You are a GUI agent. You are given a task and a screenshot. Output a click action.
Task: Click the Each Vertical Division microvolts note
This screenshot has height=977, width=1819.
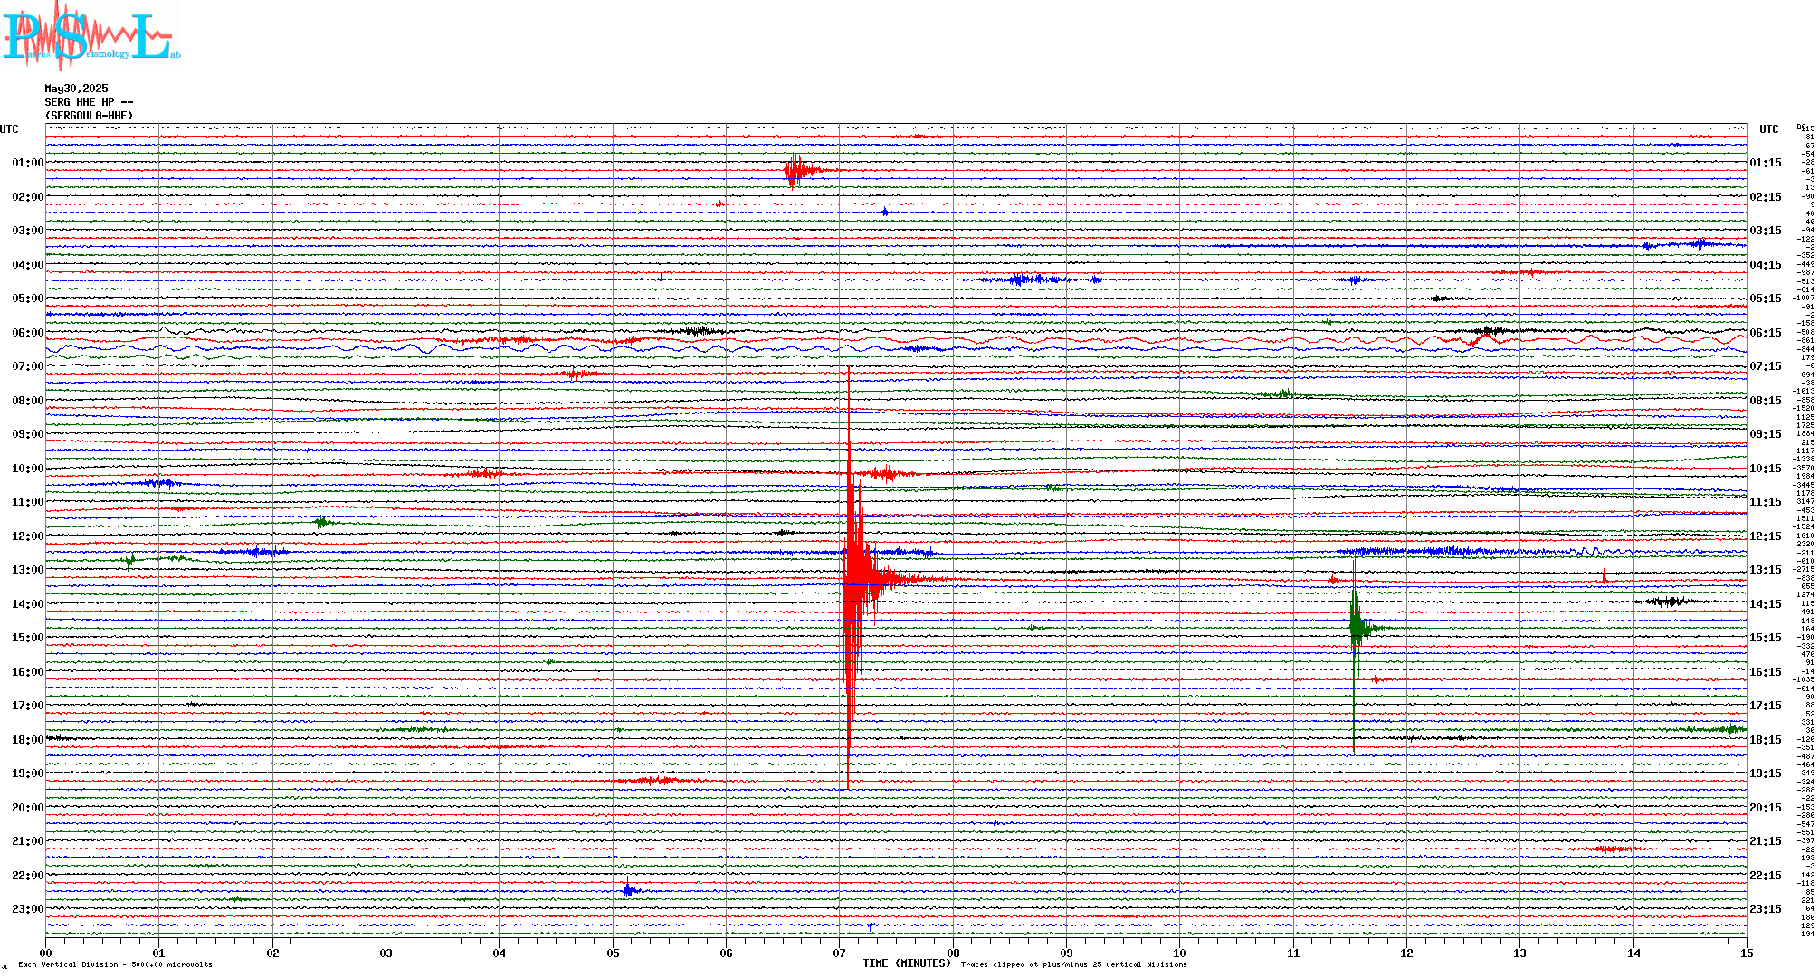point(115,964)
